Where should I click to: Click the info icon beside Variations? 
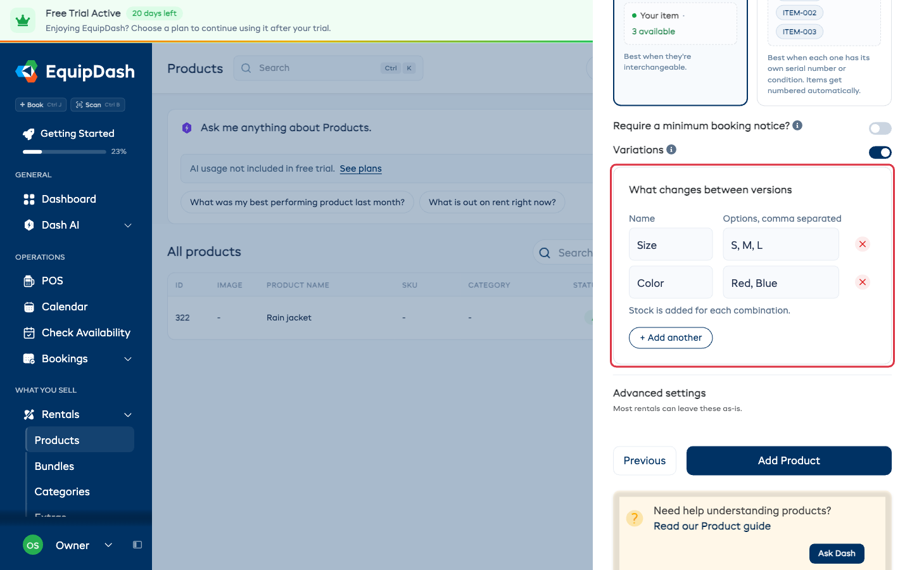(671, 149)
